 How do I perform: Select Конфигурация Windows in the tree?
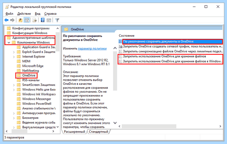(x=30, y=33)
